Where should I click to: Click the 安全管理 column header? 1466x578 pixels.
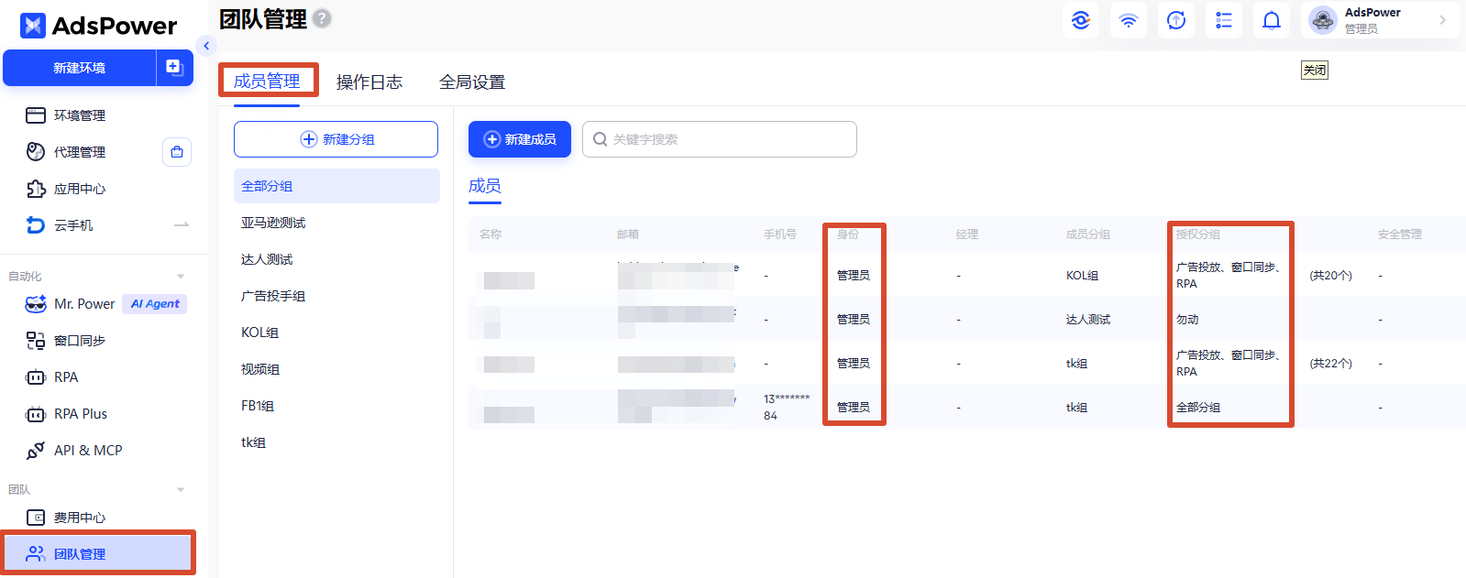(1400, 234)
